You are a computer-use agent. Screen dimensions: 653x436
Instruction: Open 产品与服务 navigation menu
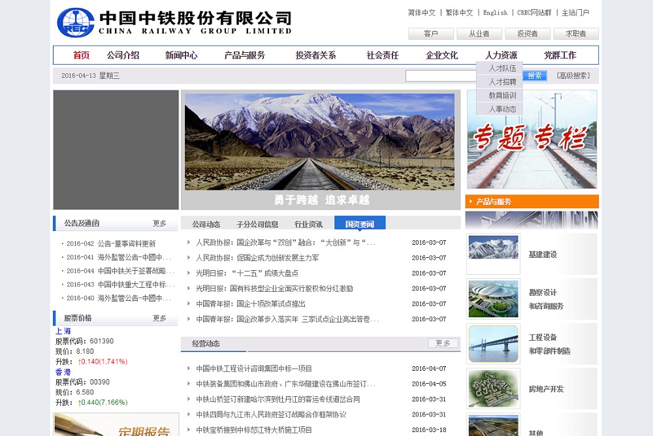[x=244, y=55]
